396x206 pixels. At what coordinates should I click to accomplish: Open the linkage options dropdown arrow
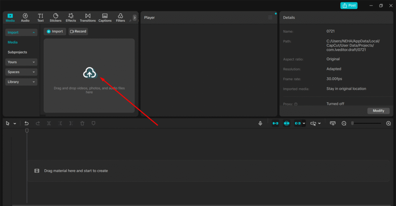[x=304, y=123]
